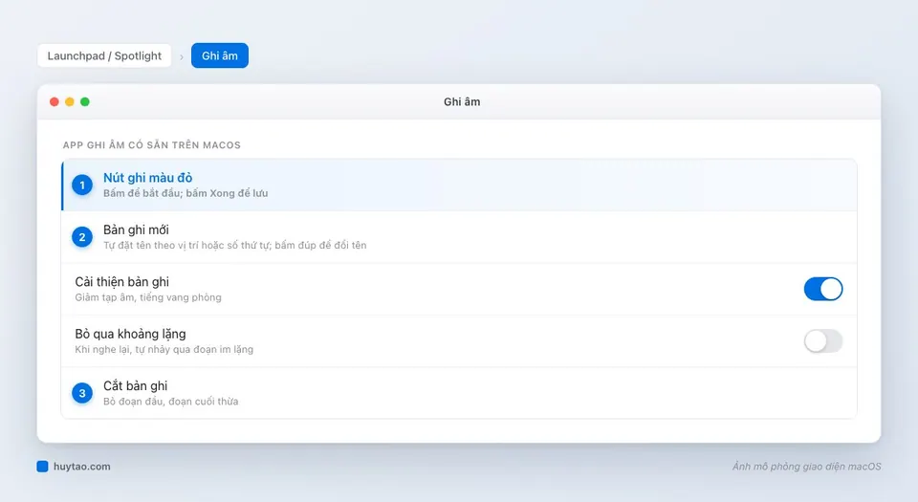Click the huytao.com link

pyautogui.click(x=82, y=467)
